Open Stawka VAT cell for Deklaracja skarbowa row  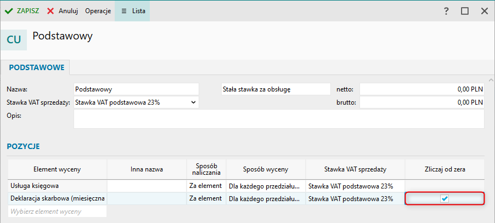point(355,198)
